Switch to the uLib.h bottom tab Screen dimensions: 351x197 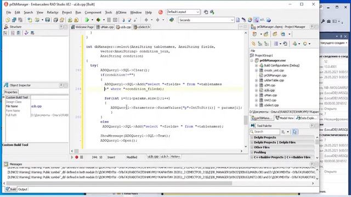tap(165, 157)
